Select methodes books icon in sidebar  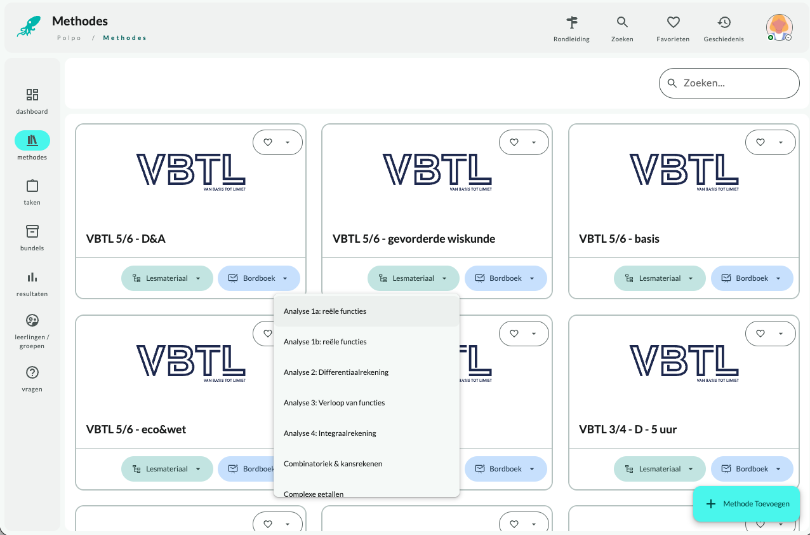[32, 140]
